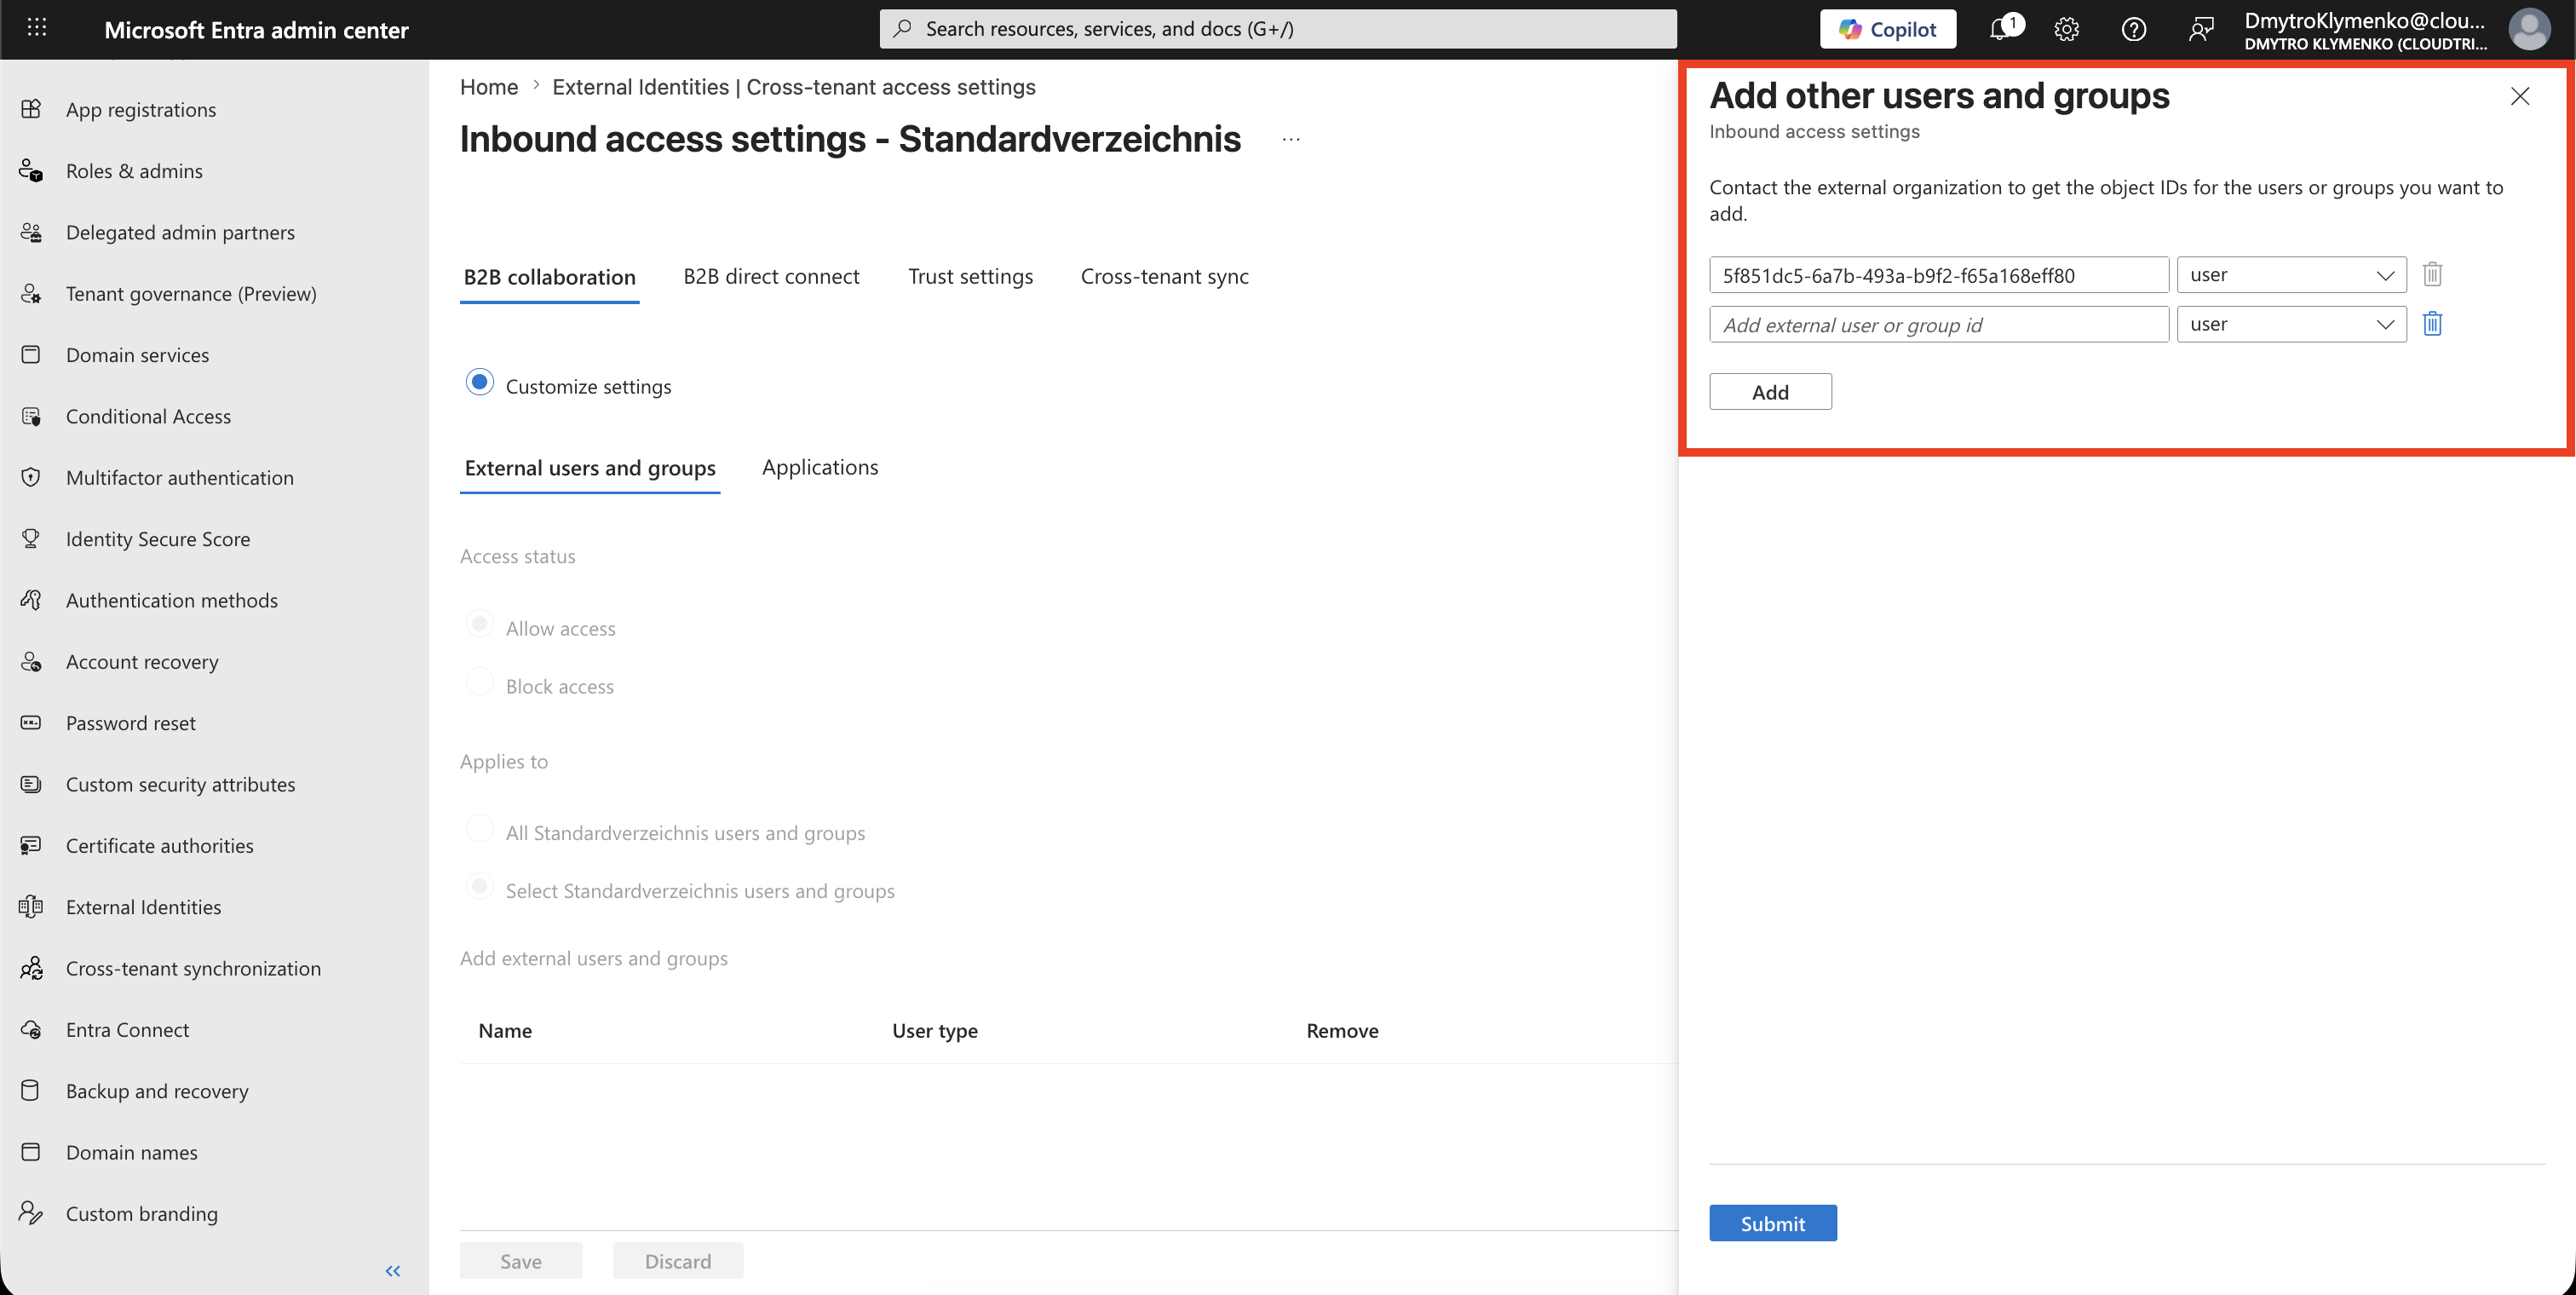Select Customize settings radio button
Viewport: 2576px width, 1295px height.
point(480,383)
